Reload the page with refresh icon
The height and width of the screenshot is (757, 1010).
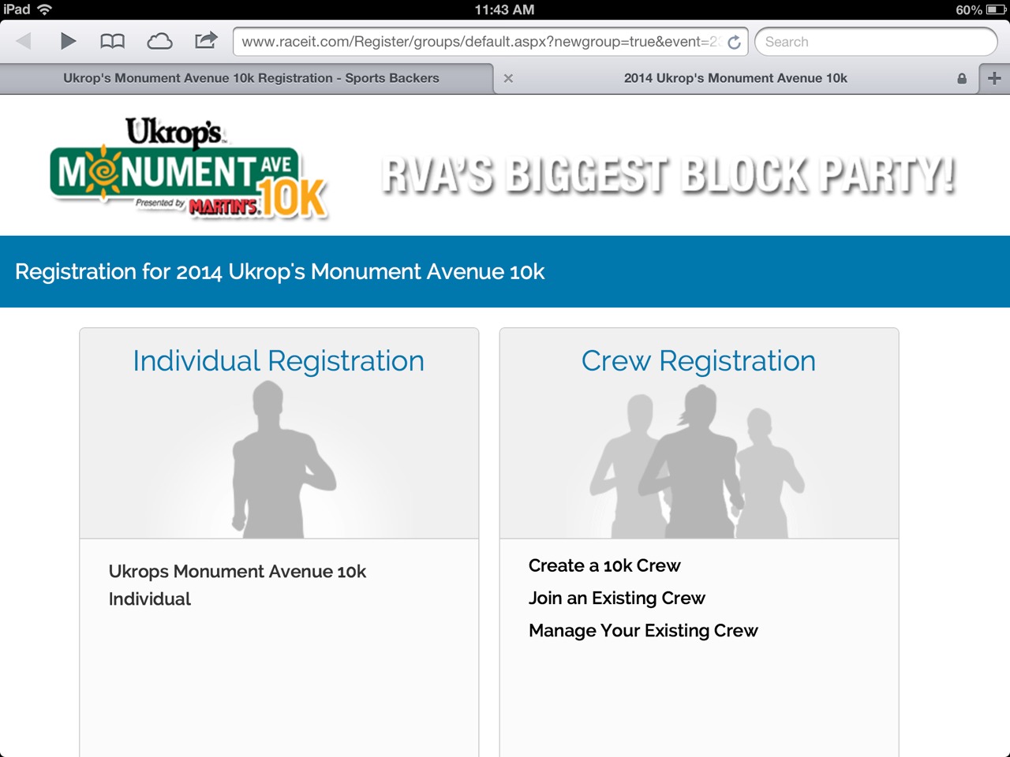point(734,42)
